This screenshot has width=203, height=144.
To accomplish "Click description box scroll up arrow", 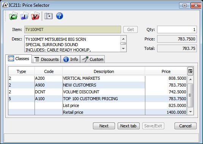I will [123, 39].
